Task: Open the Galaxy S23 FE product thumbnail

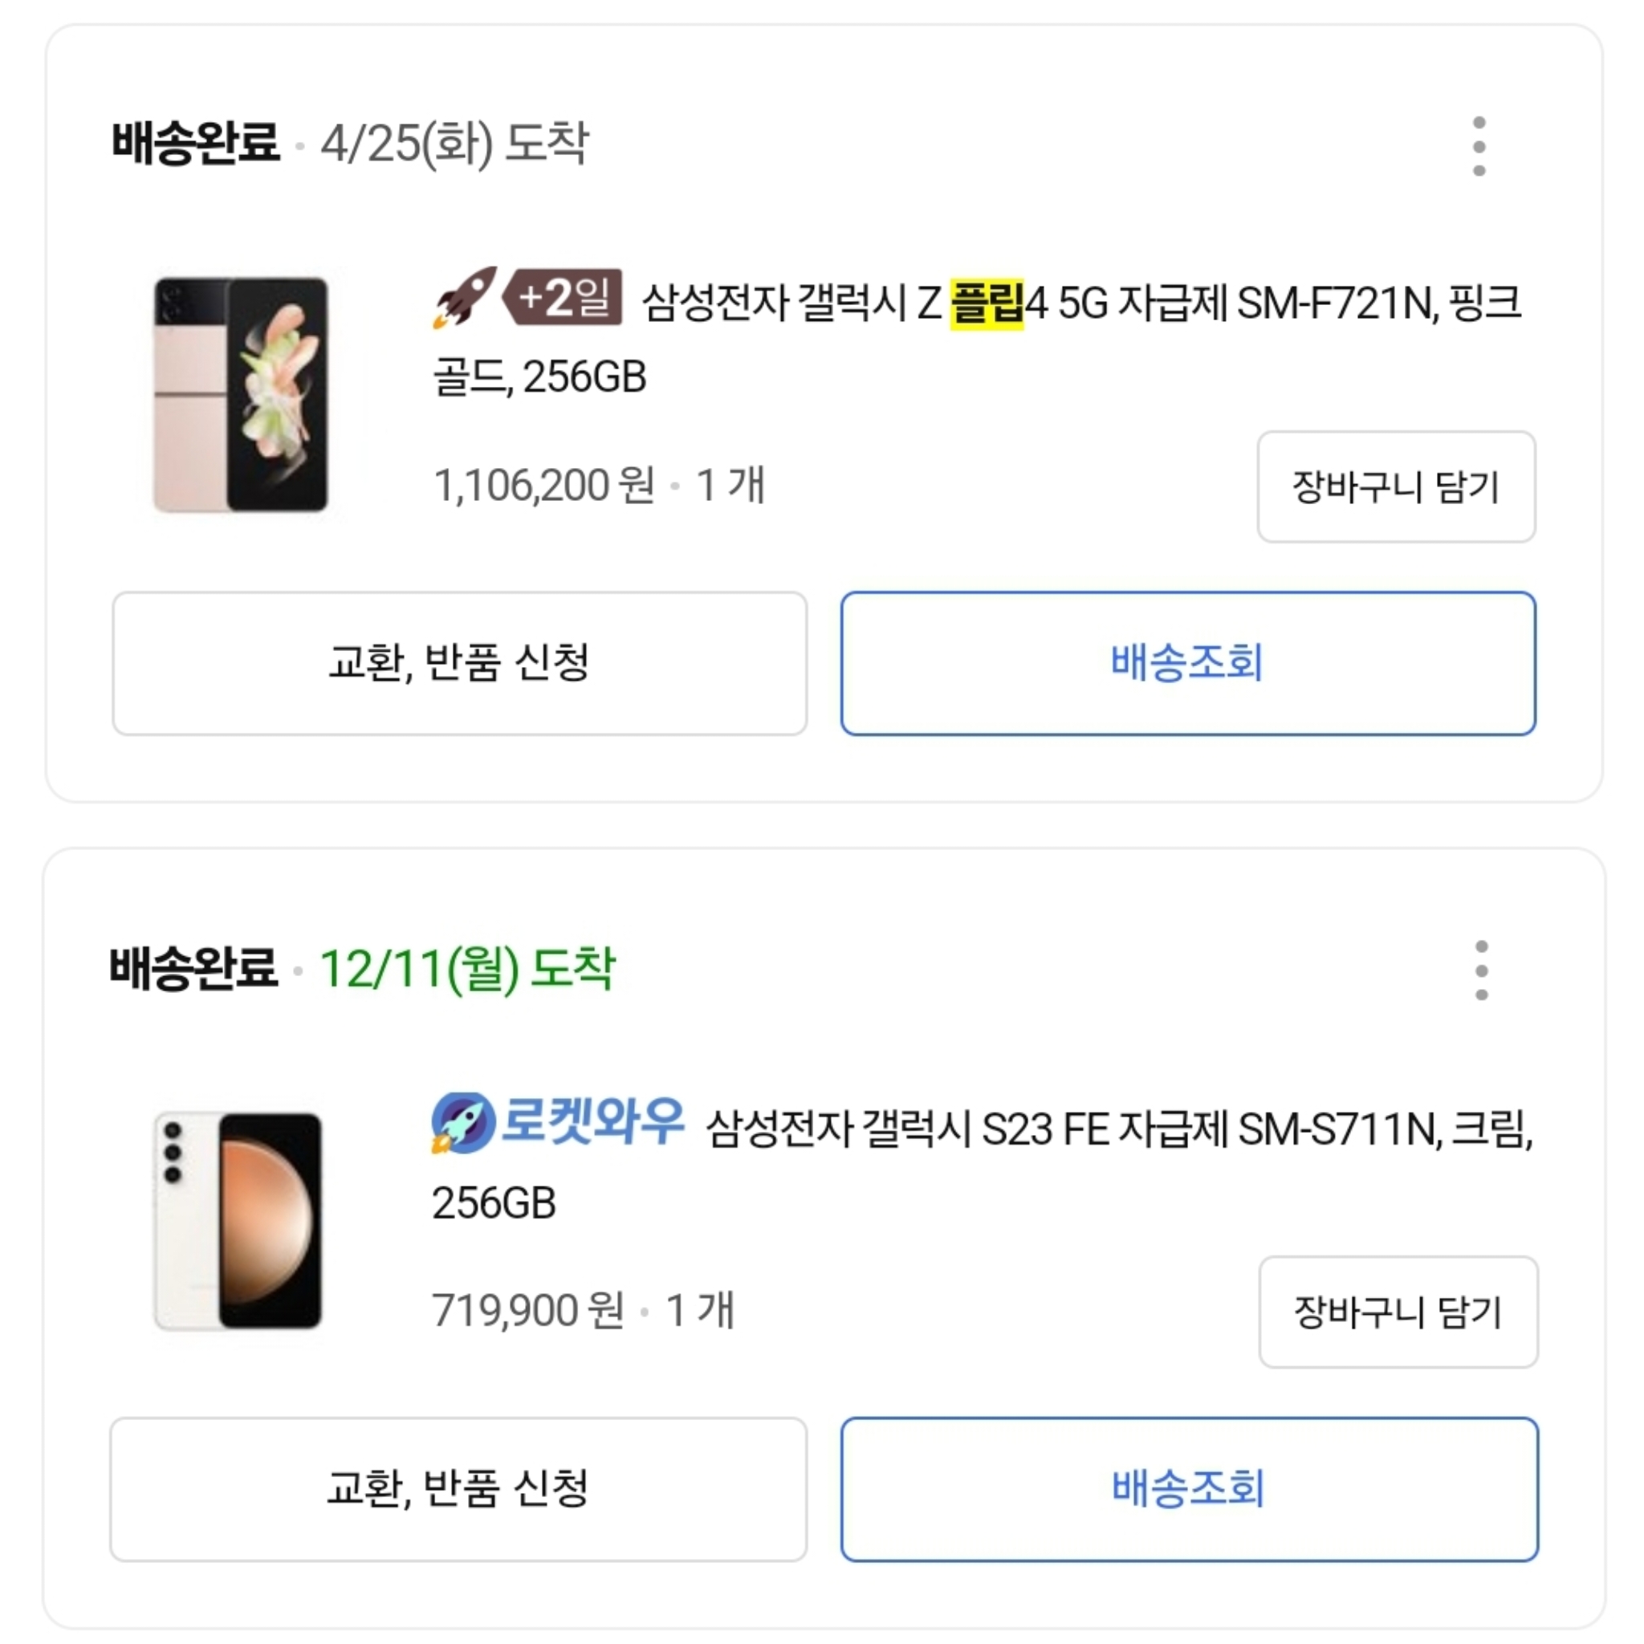Action: pyautogui.click(x=238, y=1220)
